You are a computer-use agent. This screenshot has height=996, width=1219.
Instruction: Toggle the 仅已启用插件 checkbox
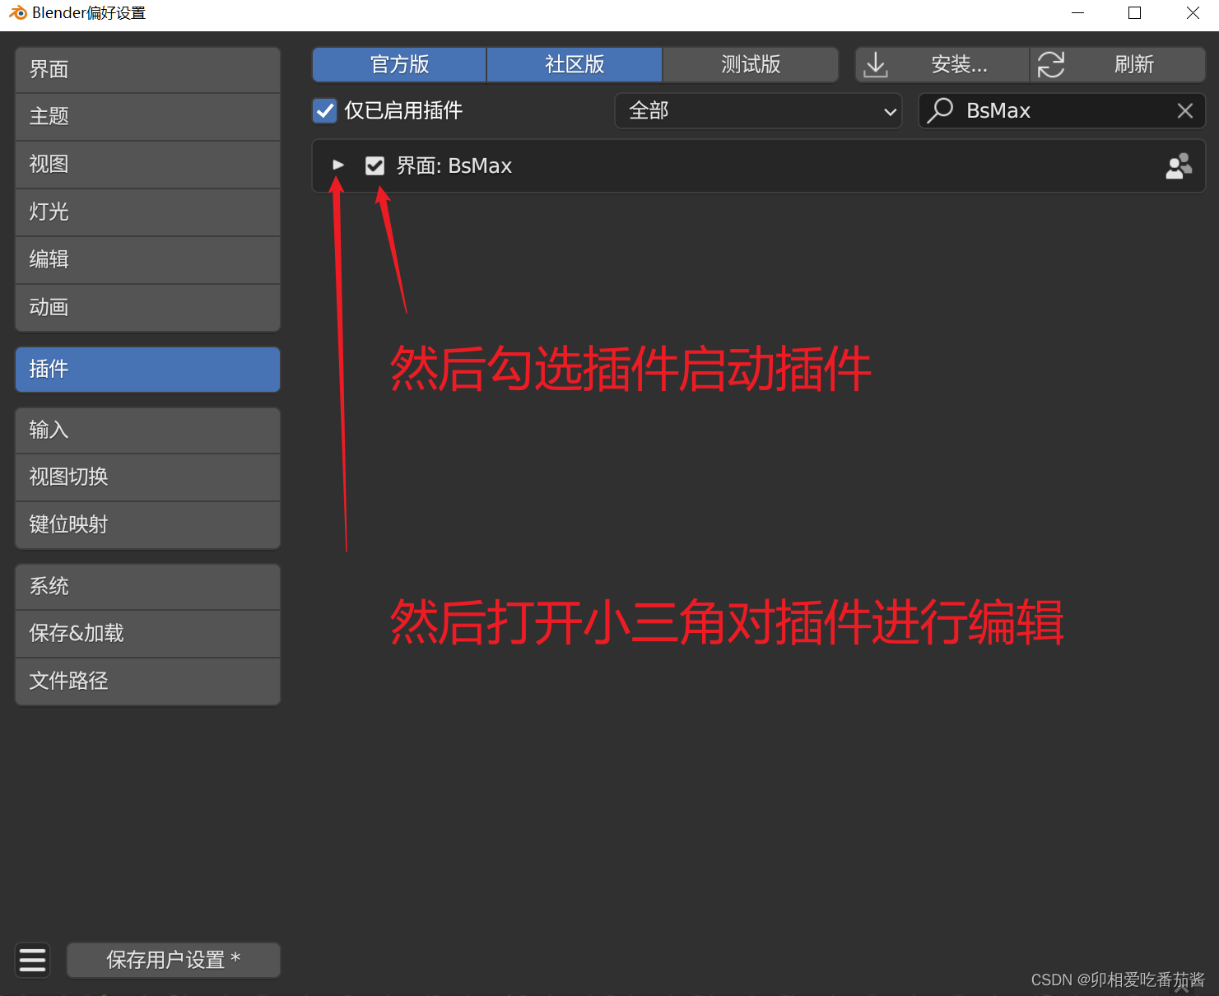[325, 110]
